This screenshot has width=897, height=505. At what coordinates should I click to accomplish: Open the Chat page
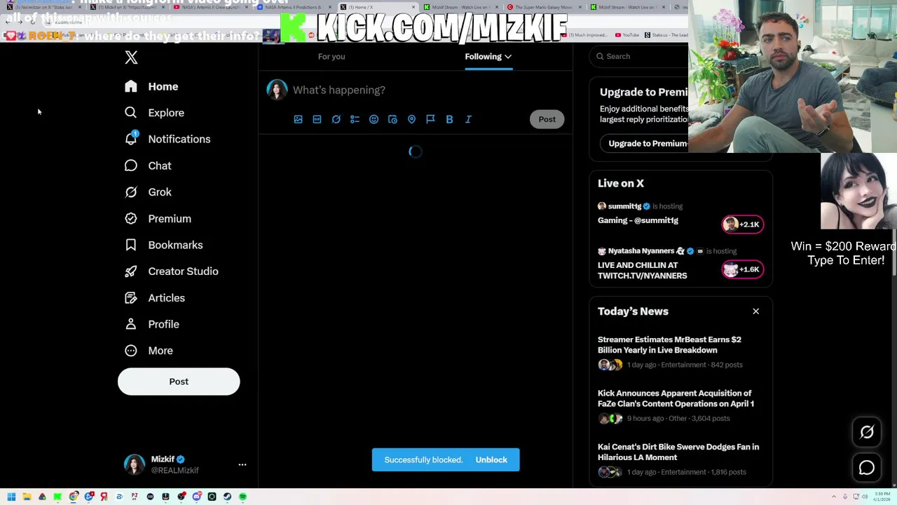pos(148,166)
